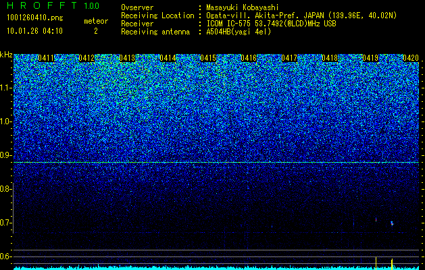Select the filename 1001260410.png
Image resolution: width=425 pixels, height=270 pixels.
[34, 18]
